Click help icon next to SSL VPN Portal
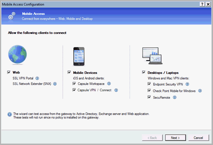 [x=37, y=78]
